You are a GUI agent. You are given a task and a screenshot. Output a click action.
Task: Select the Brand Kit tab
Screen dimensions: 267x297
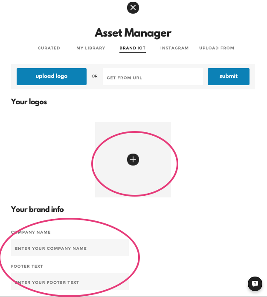(133, 48)
